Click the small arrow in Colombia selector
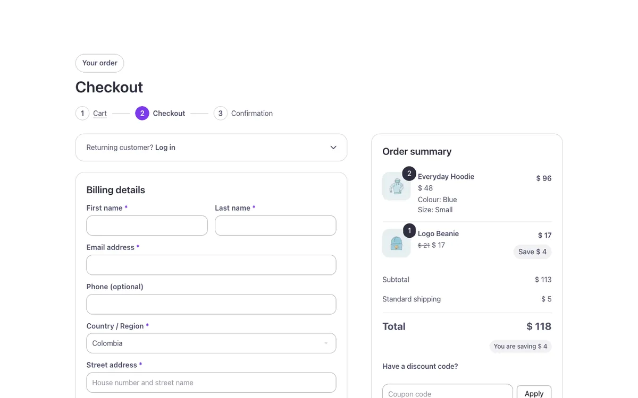This screenshot has height=398, width=638. (x=326, y=343)
